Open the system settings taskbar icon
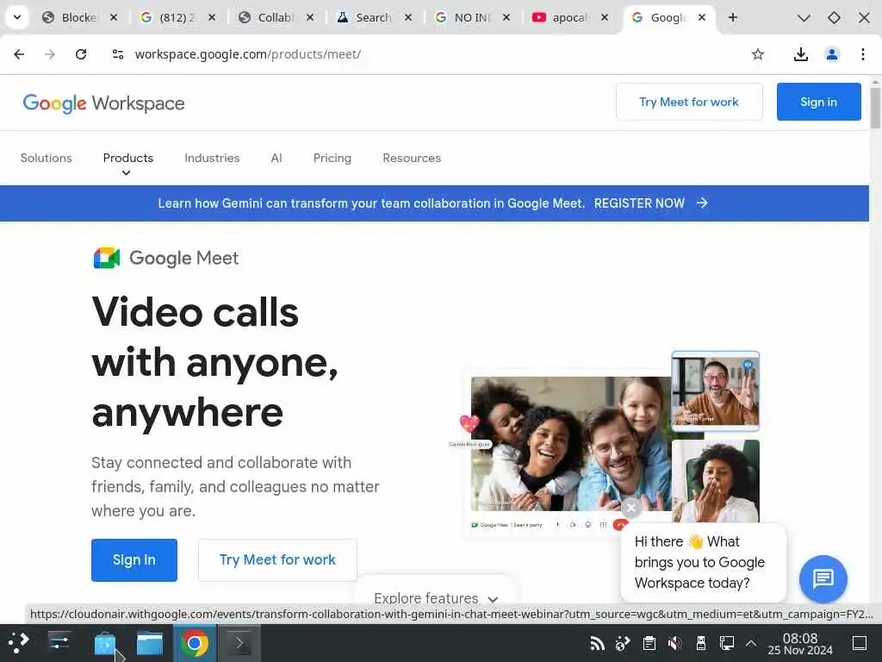The height and width of the screenshot is (662, 882). tap(59, 642)
